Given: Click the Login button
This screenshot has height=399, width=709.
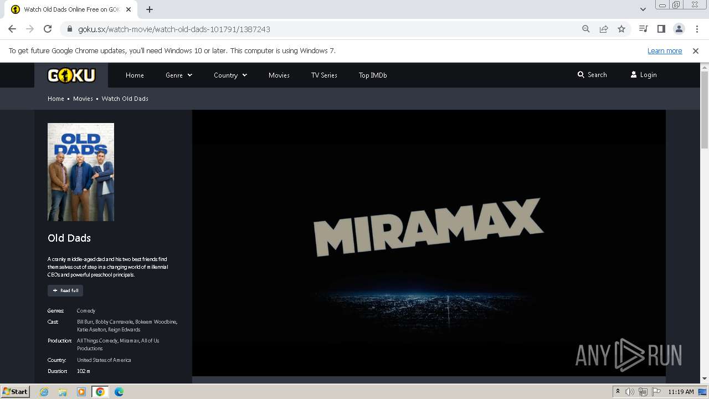Looking at the screenshot, I should click(x=644, y=75).
